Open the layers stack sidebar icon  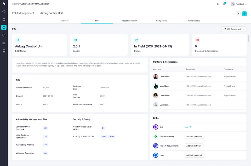click(x=4, y=43)
